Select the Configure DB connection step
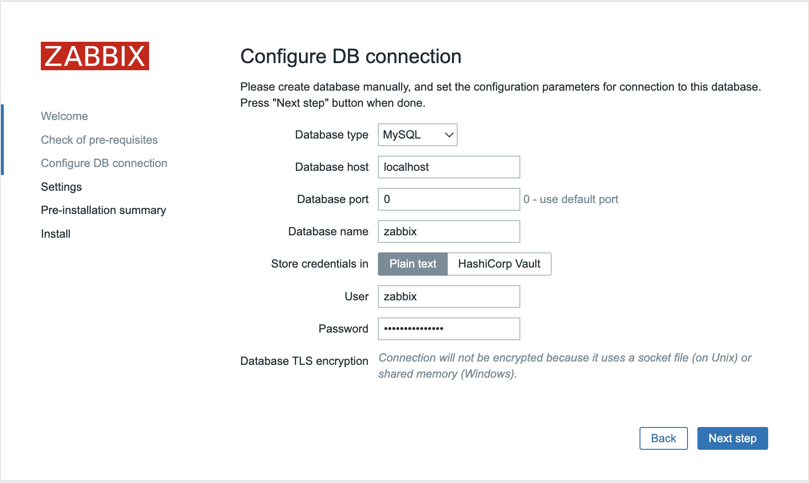This screenshot has height=483, width=809. [103, 163]
